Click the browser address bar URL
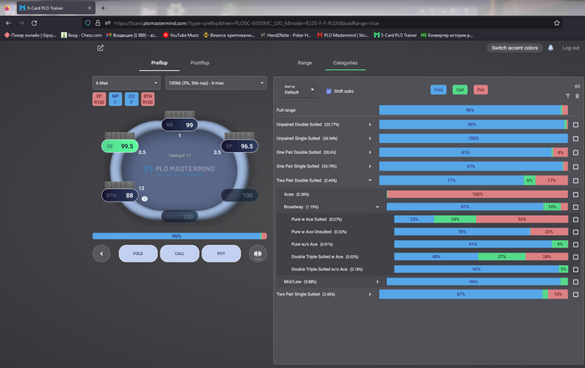 click(247, 23)
